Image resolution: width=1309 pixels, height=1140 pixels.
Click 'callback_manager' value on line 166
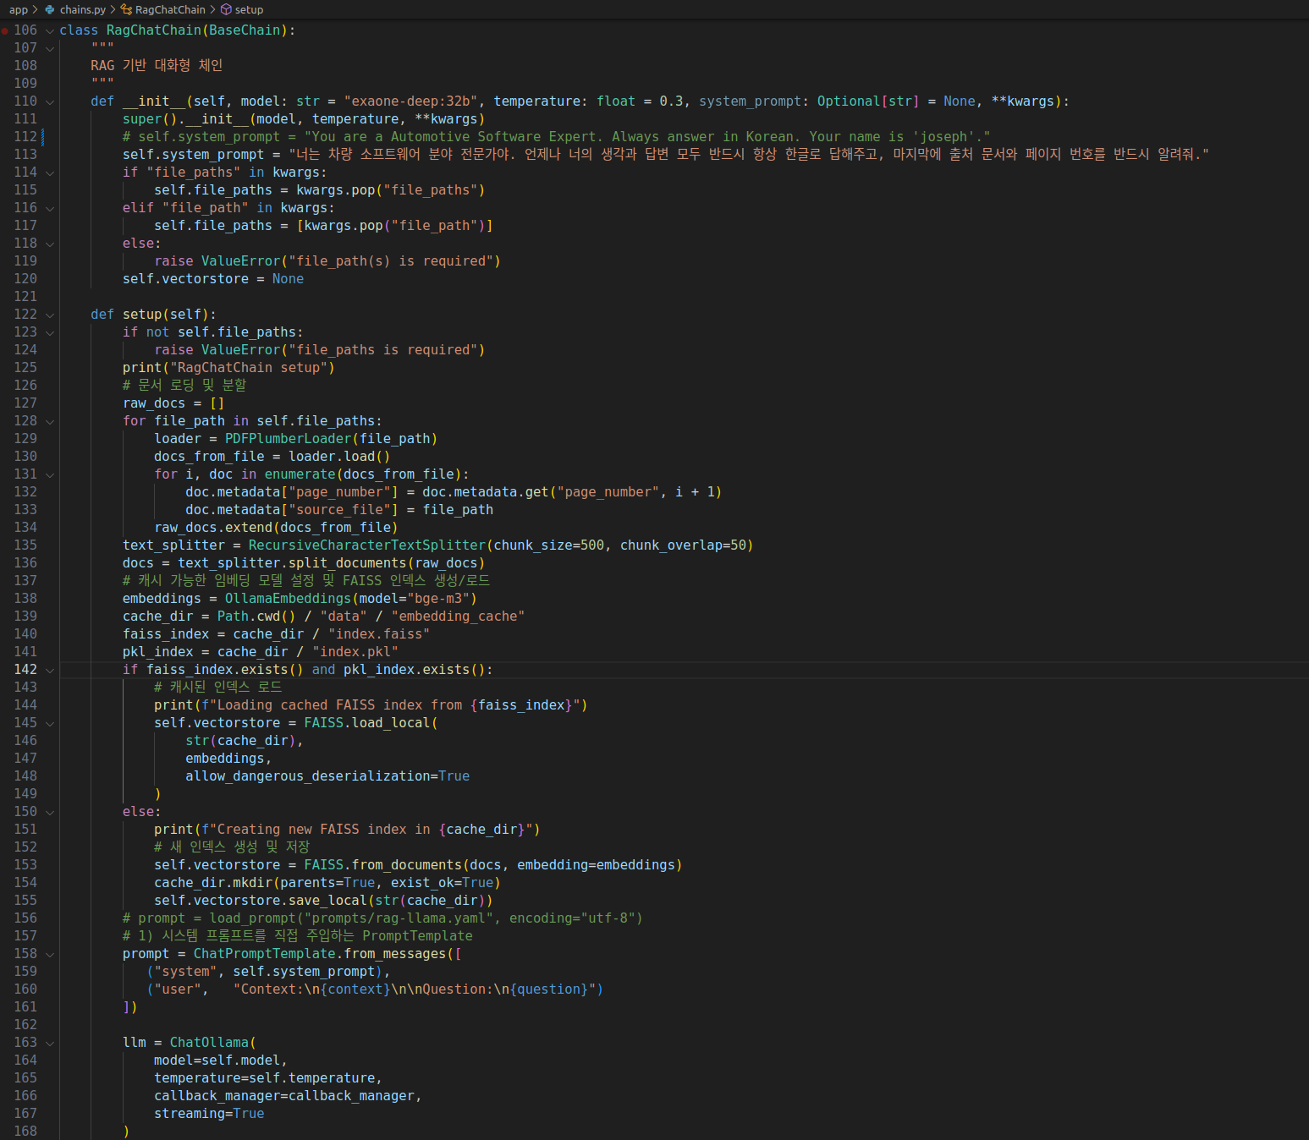click(x=351, y=1096)
